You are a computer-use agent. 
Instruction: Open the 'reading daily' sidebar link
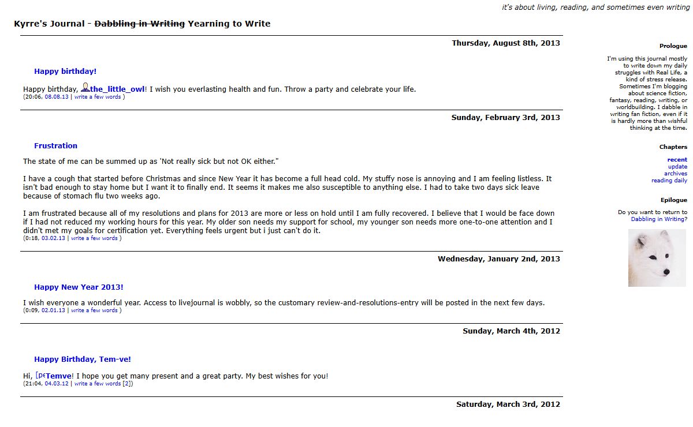coord(669,181)
